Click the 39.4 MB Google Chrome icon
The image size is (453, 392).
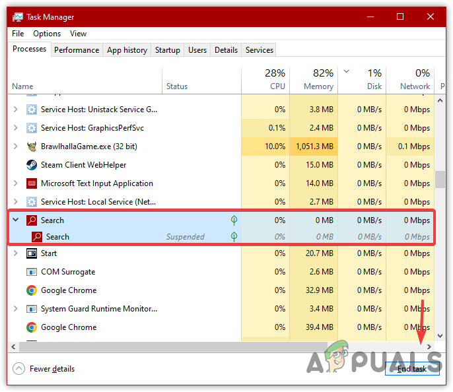(x=32, y=327)
